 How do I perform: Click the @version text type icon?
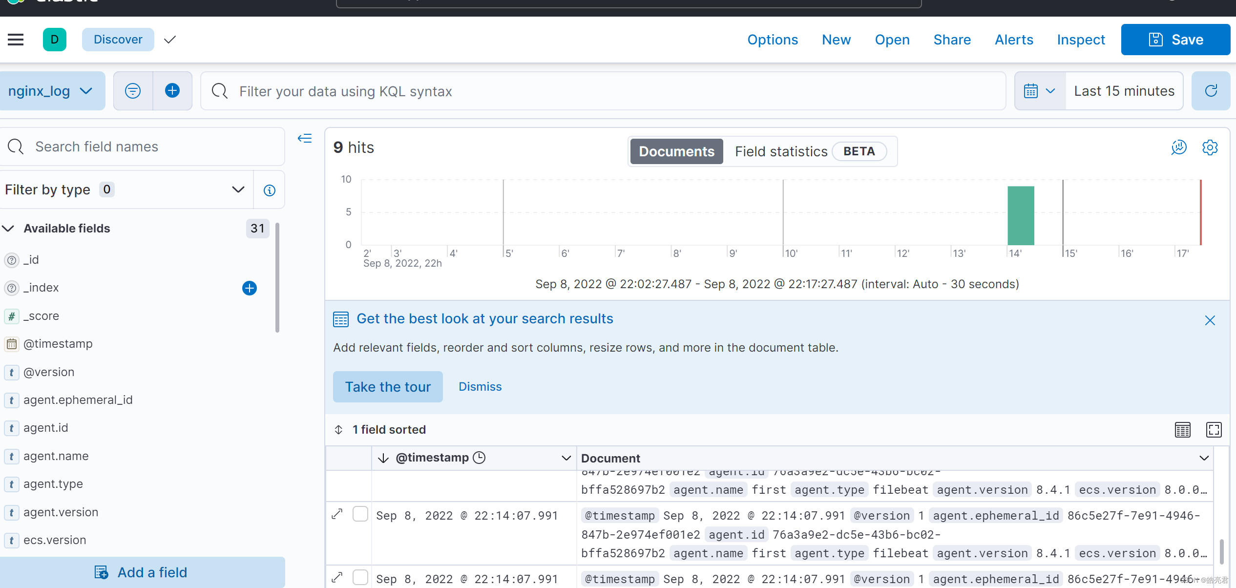click(12, 373)
